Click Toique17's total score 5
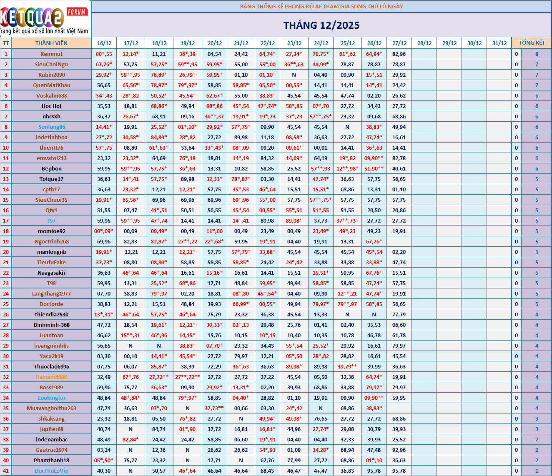Viewport: 552px width, 476px height. [x=537, y=179]
